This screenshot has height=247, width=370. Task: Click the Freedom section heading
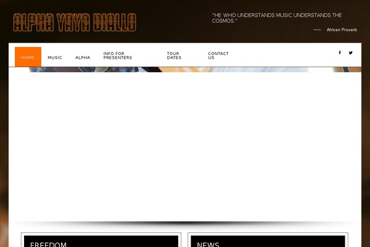pos(48,244)
